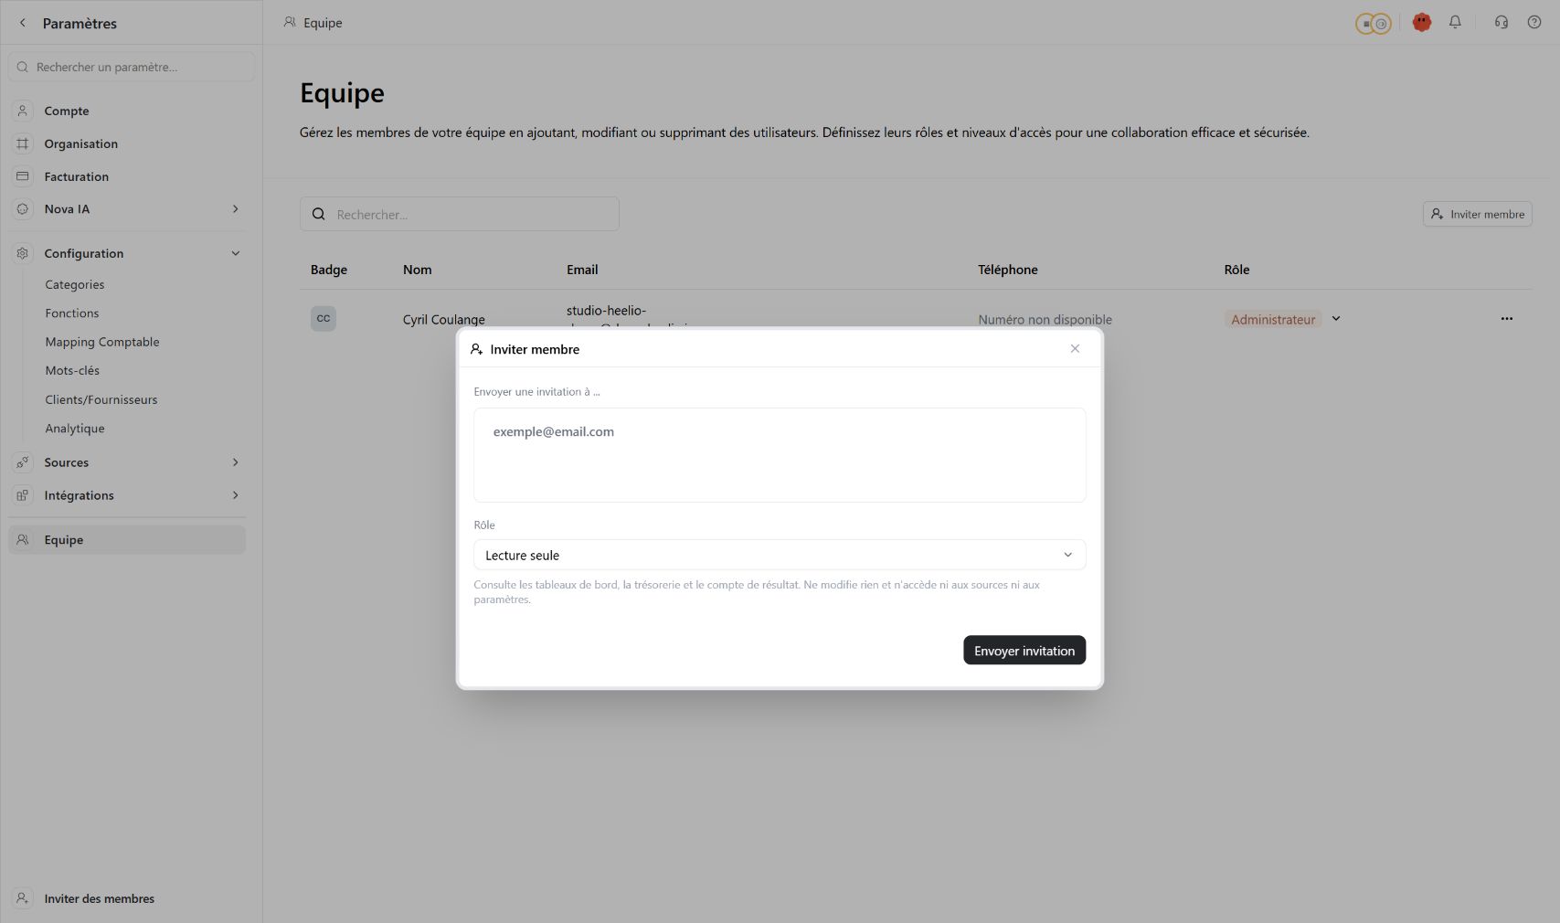
Task: Open the notifications bell icon
Action: click(x=1455, y=22)
